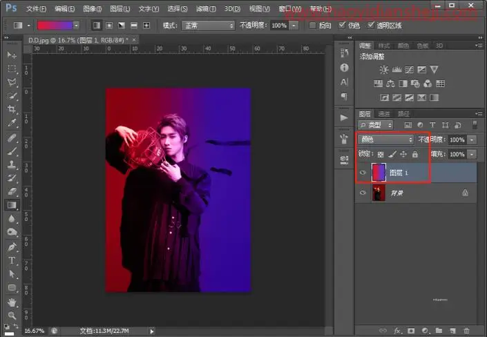The height and width of the screenshot is (337, 487).
Task: Switch to the 通道 tab
Action: click(384, 114)
